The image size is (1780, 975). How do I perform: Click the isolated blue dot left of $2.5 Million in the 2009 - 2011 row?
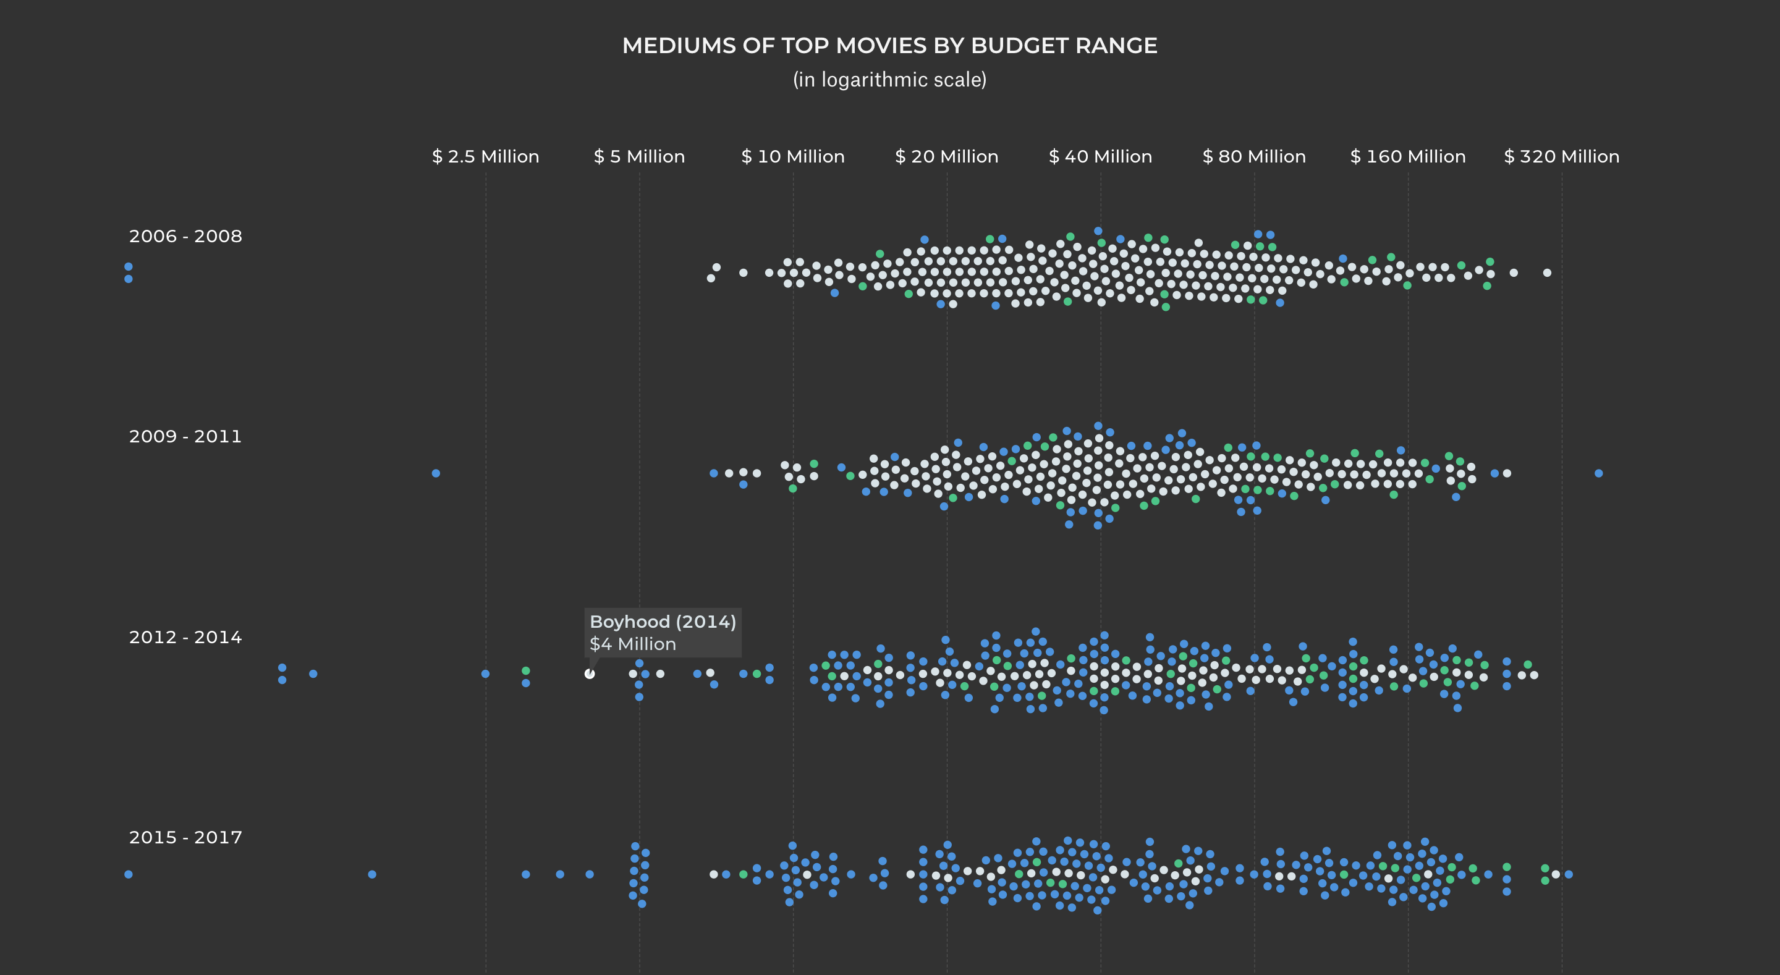pyautogui.click(x=436, y=473)
